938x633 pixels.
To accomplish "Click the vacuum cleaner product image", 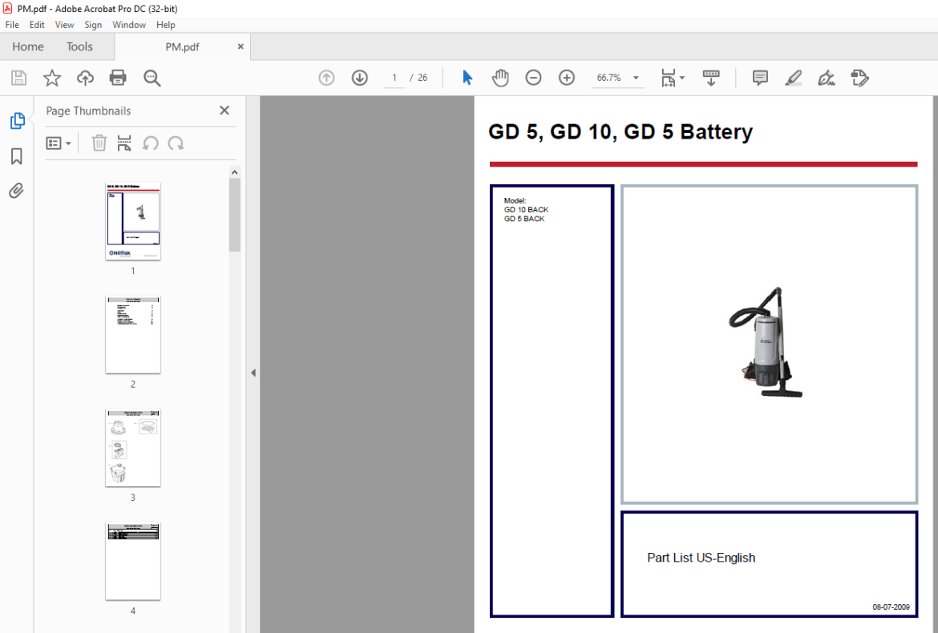I will (766, 342).
